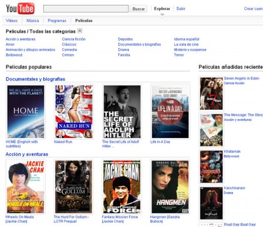Switch to the Videos tab
This screenshot has width=263, height=227.
coord(11,21)
